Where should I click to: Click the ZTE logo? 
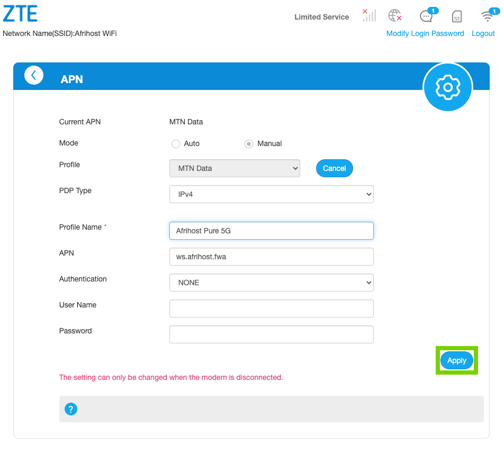tap(20, 14)
